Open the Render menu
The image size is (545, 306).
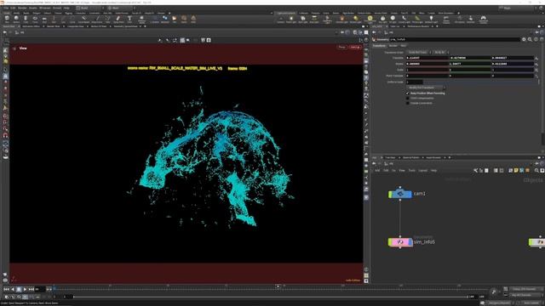tap(22, 8)
